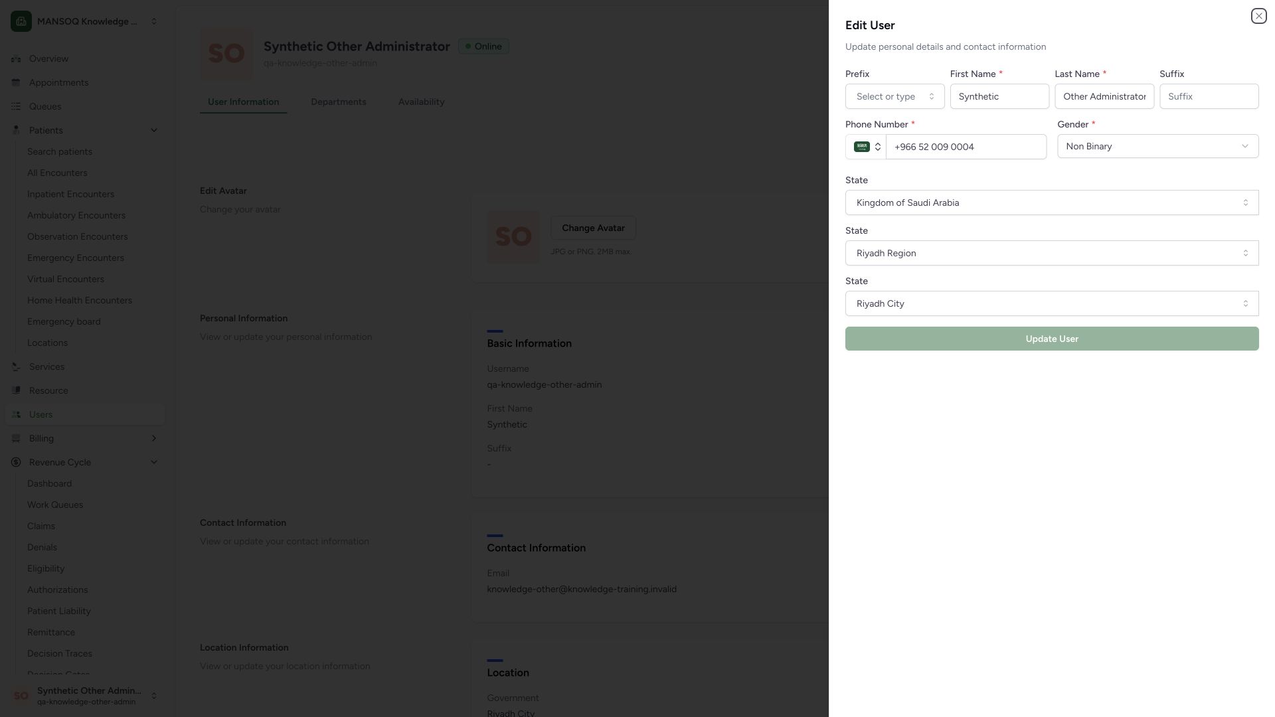Image resolution: width=1275 pixels, height=717 pixels.
Task: Open the Emergency board link
Action: click(64, 321)
